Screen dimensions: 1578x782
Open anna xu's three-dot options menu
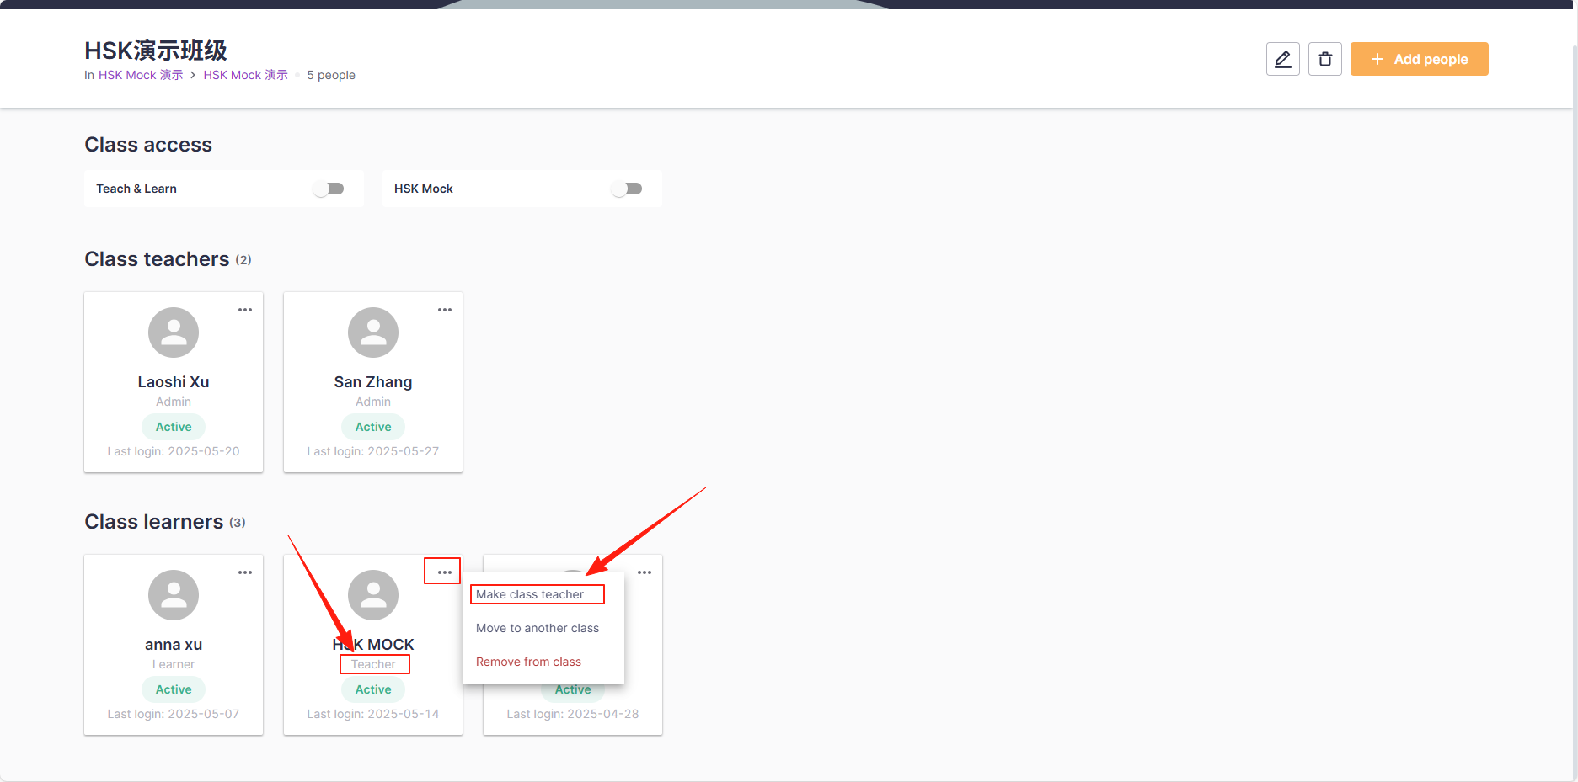click(245, 572)
